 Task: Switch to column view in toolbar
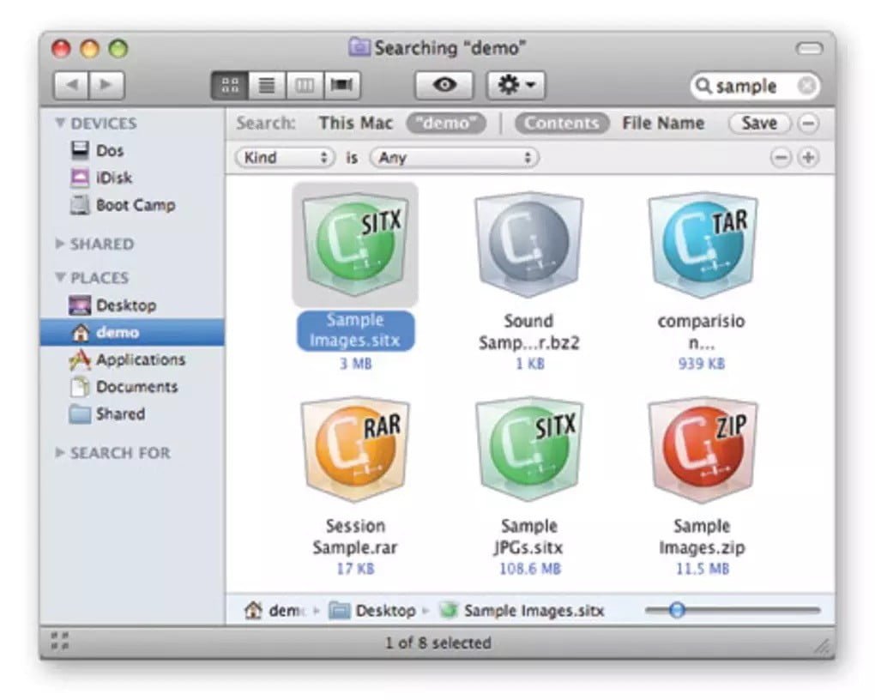click(x=305, y=85)
